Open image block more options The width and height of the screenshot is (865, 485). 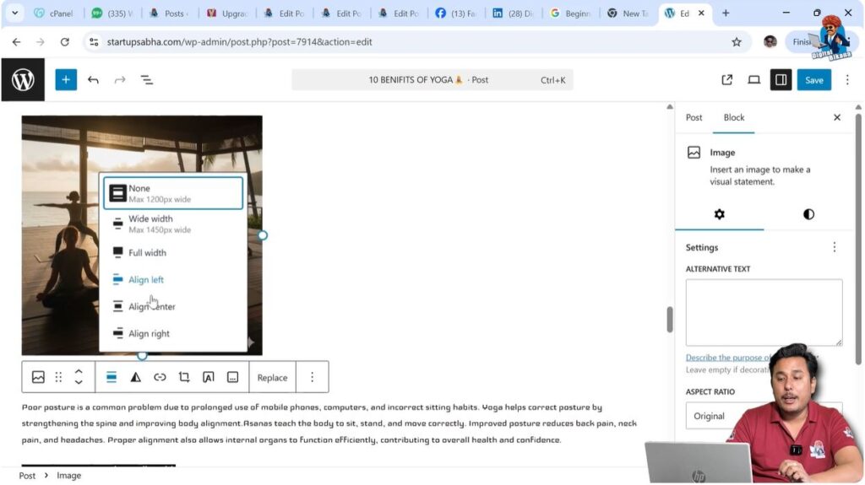(313, 377)
